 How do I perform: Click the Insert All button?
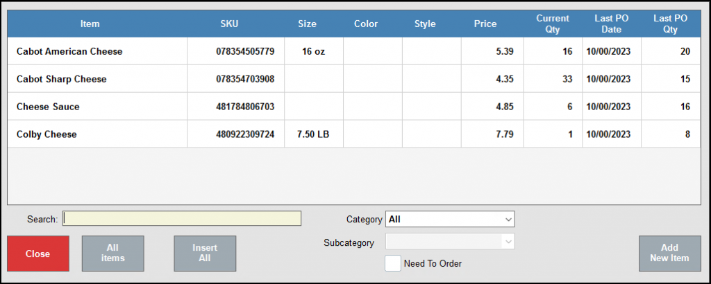pos(205,254)
